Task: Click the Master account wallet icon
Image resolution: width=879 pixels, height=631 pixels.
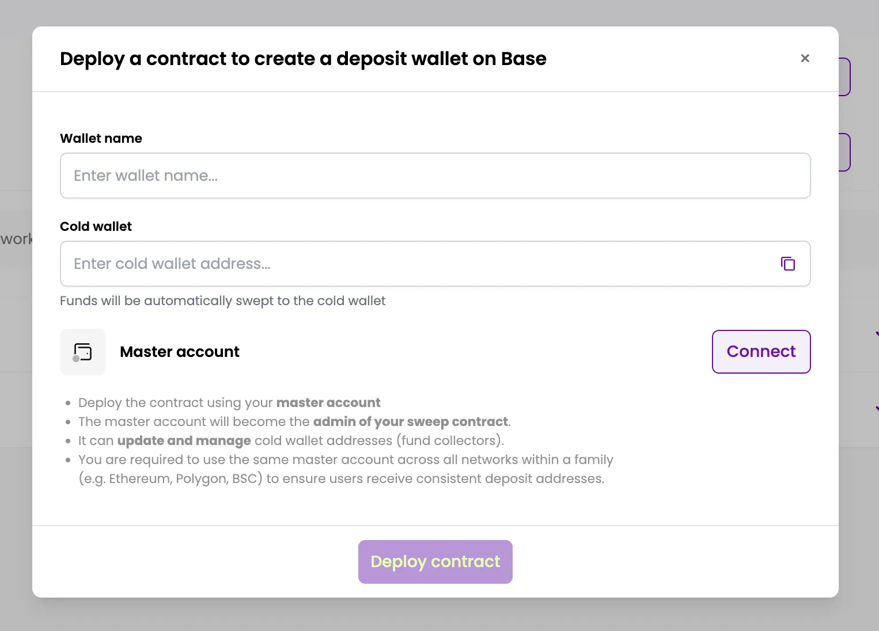Action: click(x=83, y=352)
